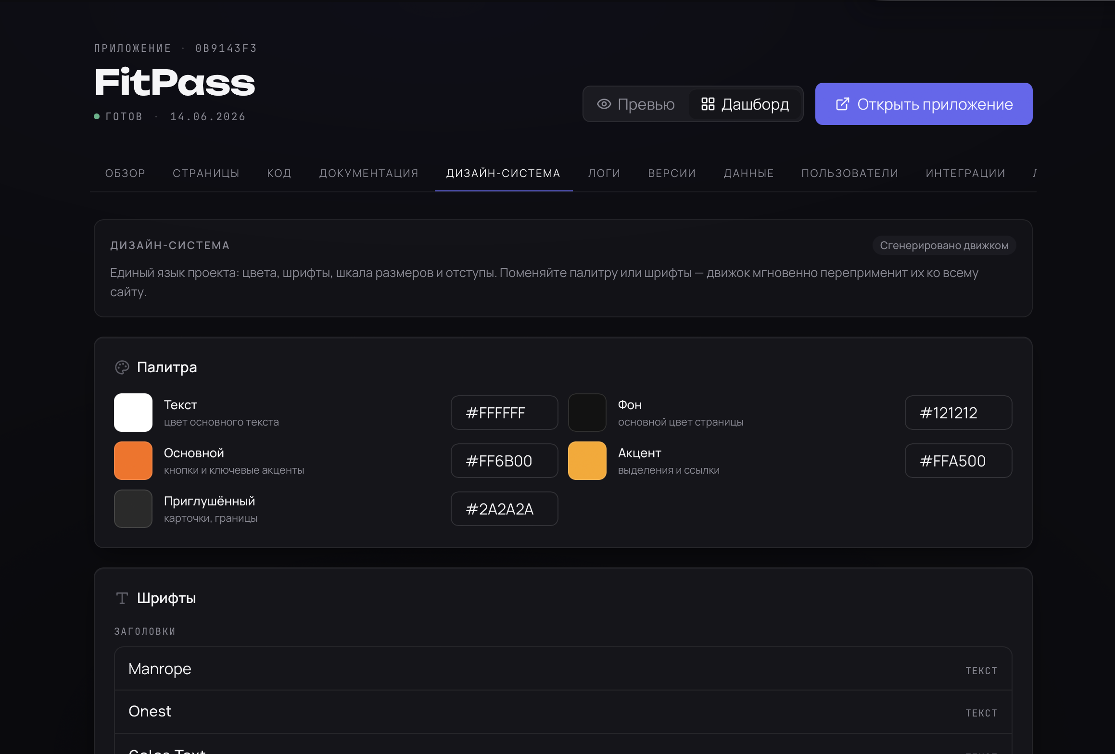
Task: Click the dark Фон color swatch
Action: tap(587, 413)
